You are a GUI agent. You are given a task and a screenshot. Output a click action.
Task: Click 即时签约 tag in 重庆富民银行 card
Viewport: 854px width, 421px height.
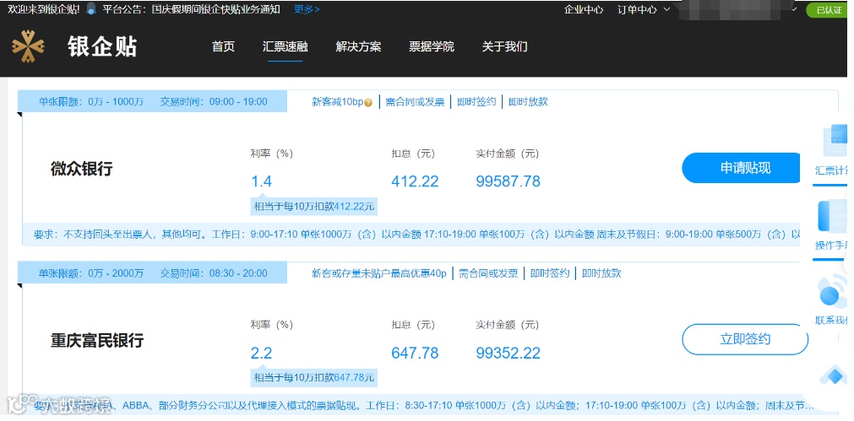(x=550, y=273)
